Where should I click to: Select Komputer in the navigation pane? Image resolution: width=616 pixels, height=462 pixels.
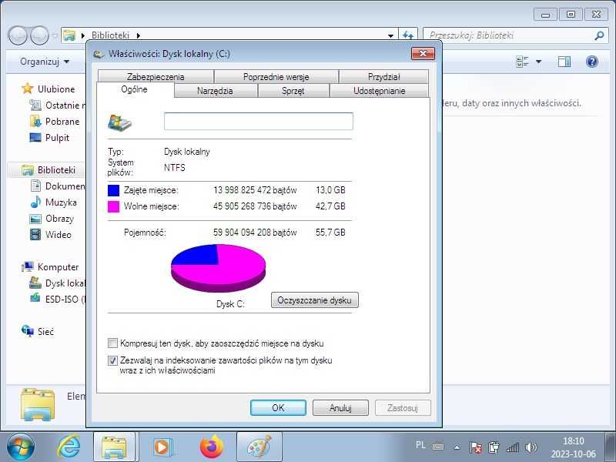pyautogui.click(x=50, y=267)
